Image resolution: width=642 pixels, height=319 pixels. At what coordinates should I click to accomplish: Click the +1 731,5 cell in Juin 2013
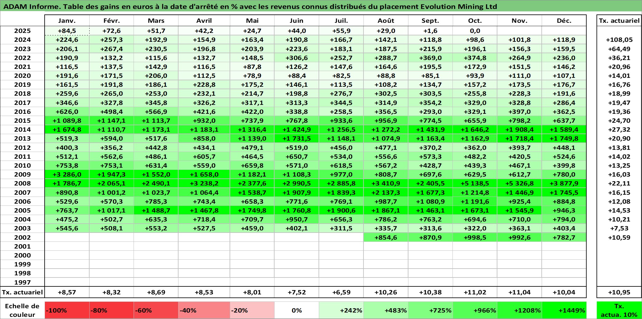pyautogui.click(x=297, y=138)
